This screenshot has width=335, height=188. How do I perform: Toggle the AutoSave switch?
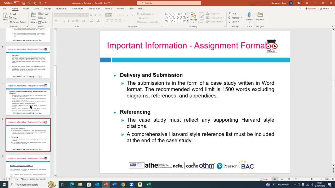(x=17, y=3)
